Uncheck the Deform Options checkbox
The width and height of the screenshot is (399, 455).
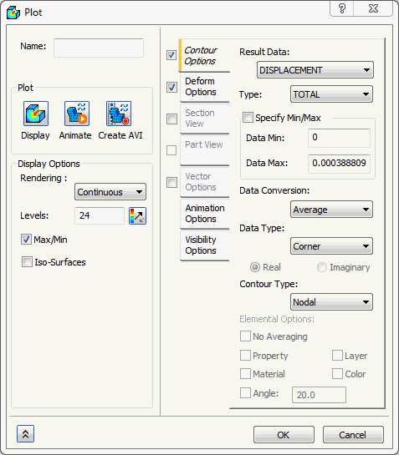[171, 87]
